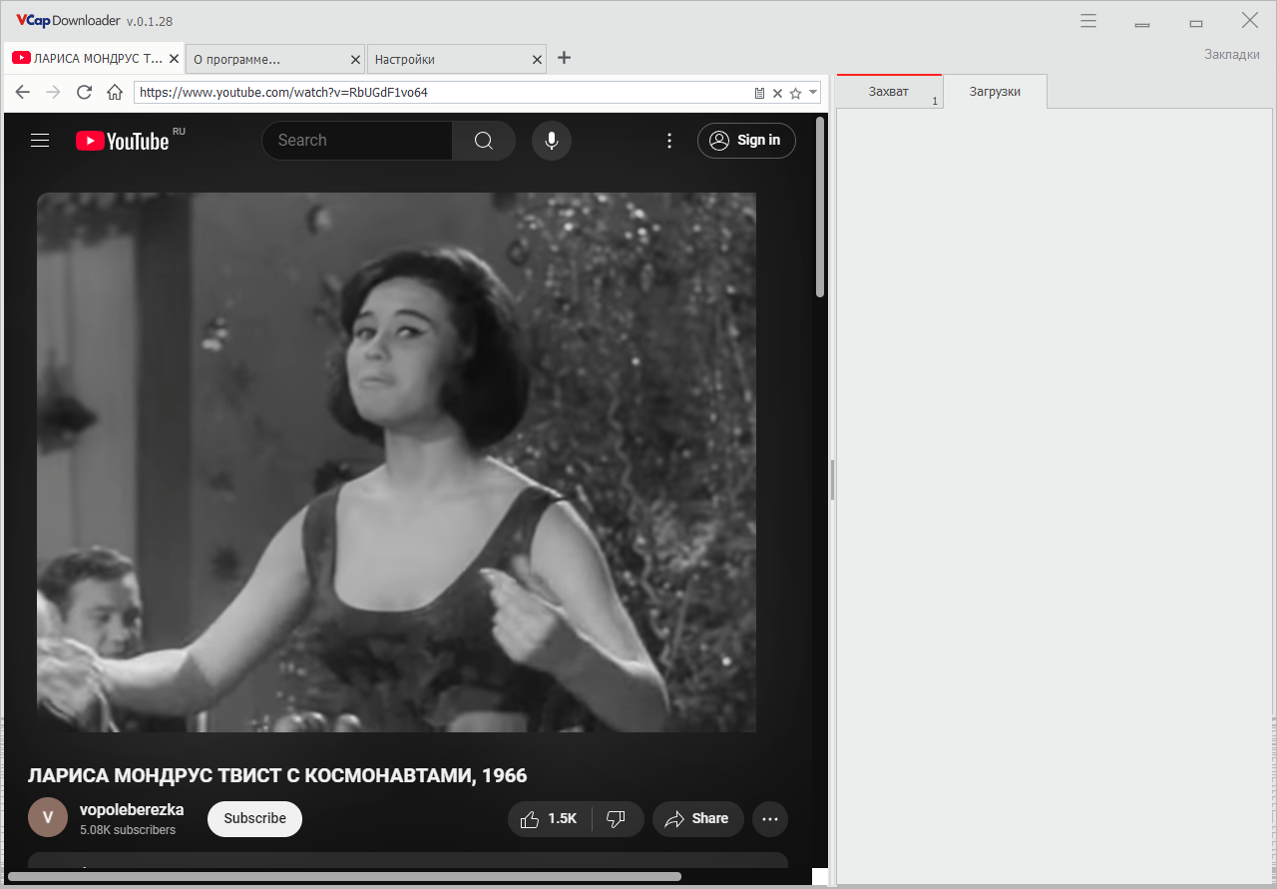Image resolution: width=1277 pixels, height=889 pixels.
Task: Close the Настройки tab
Action: point(538,60)
